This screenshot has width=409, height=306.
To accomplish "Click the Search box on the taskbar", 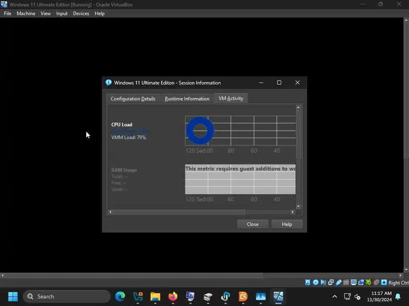I will click(x=67, y=296).
